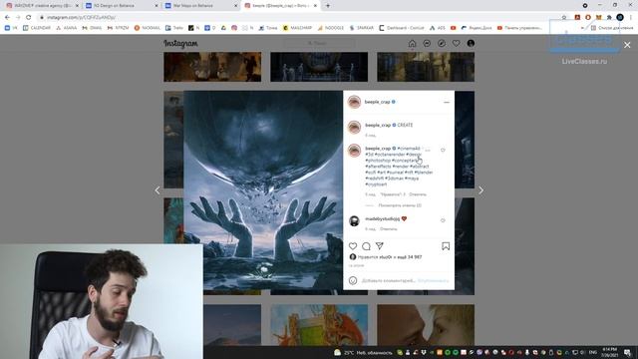Switch to the first browser tab
638x359 pixels.
42,6
